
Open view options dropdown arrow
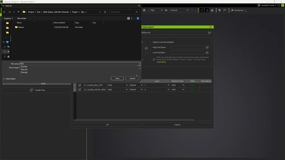coord(132,18)
